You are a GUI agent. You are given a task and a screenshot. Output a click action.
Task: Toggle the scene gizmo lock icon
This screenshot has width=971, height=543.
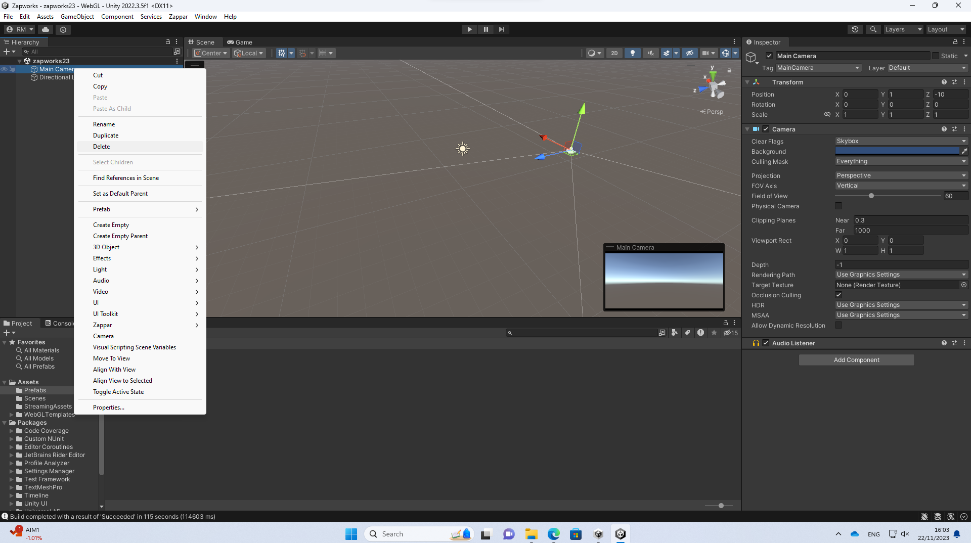[729, 70]
